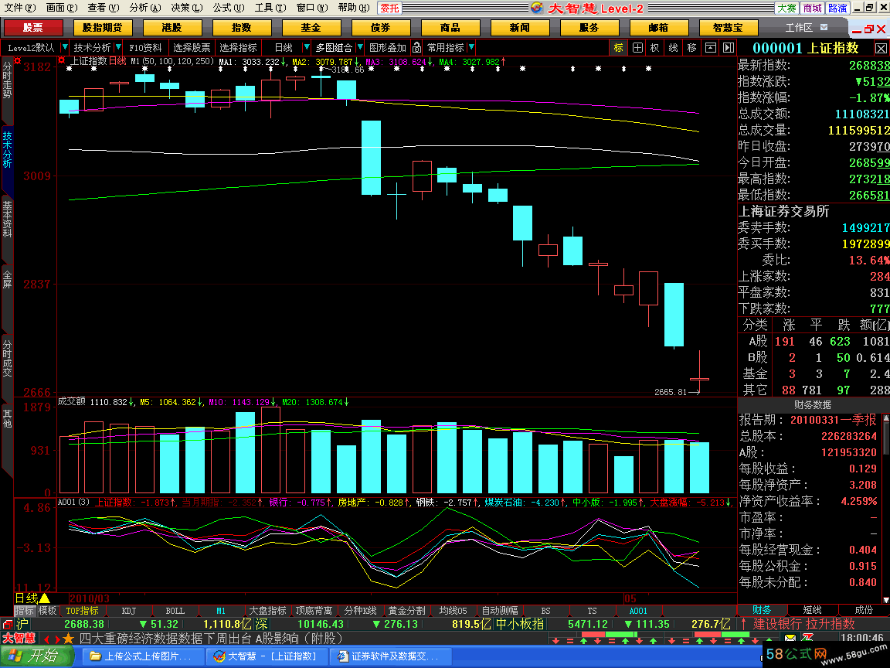Switch to the 基本资料 side tab

8,219
